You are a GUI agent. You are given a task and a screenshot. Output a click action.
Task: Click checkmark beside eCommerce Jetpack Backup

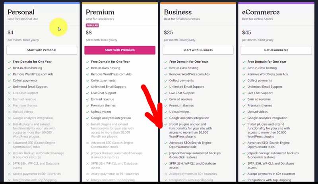pyautogui.click(x=244, y=153)
